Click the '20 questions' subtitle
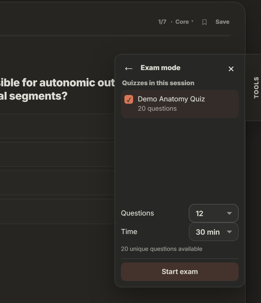The width and height of the screenshot is (261, 303). (x=157, y=108)
